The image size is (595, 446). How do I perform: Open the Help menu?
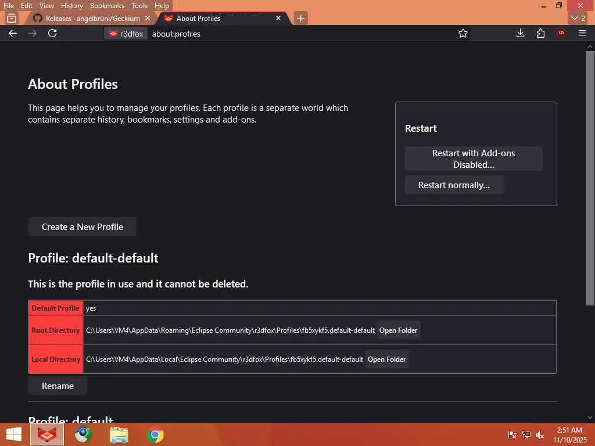click(162, 6)
